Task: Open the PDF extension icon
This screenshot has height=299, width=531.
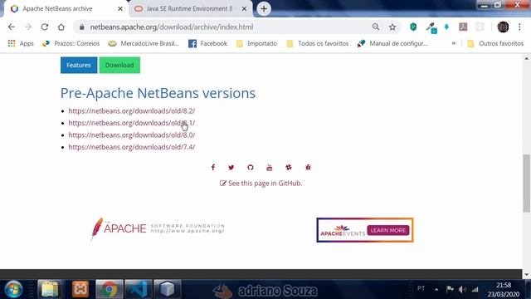Action: (463, 27)
